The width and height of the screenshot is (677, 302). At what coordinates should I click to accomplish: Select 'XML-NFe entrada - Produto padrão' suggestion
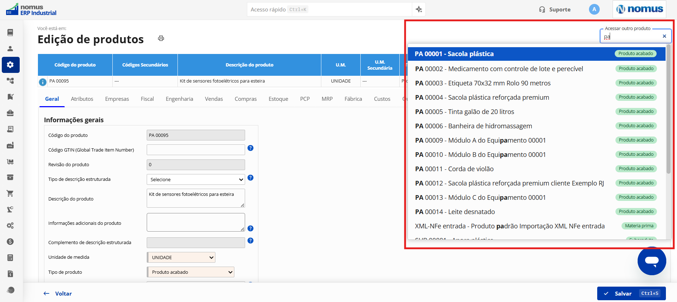[537, 226]
